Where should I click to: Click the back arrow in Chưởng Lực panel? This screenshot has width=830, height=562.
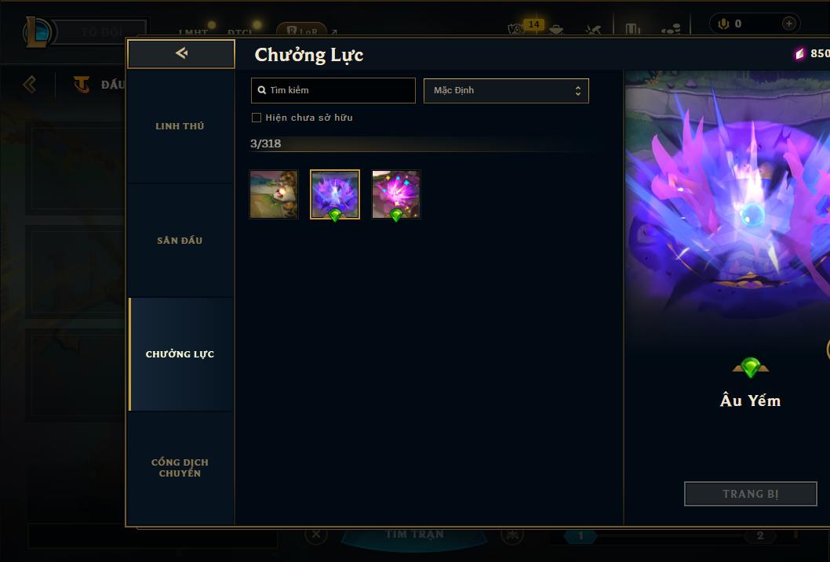181,53
